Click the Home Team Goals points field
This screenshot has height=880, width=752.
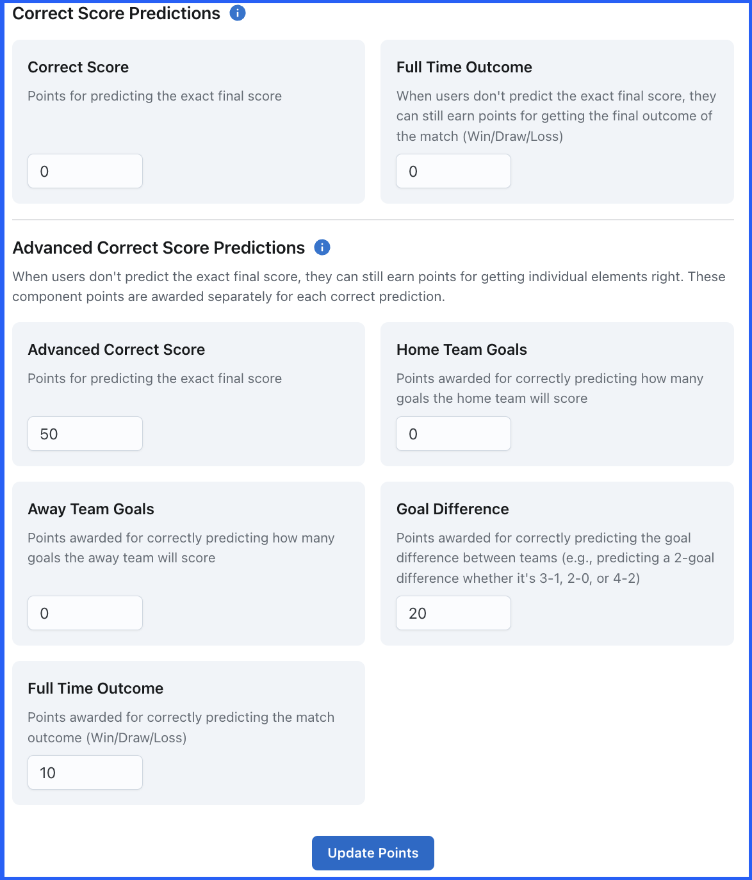[454, 434]
